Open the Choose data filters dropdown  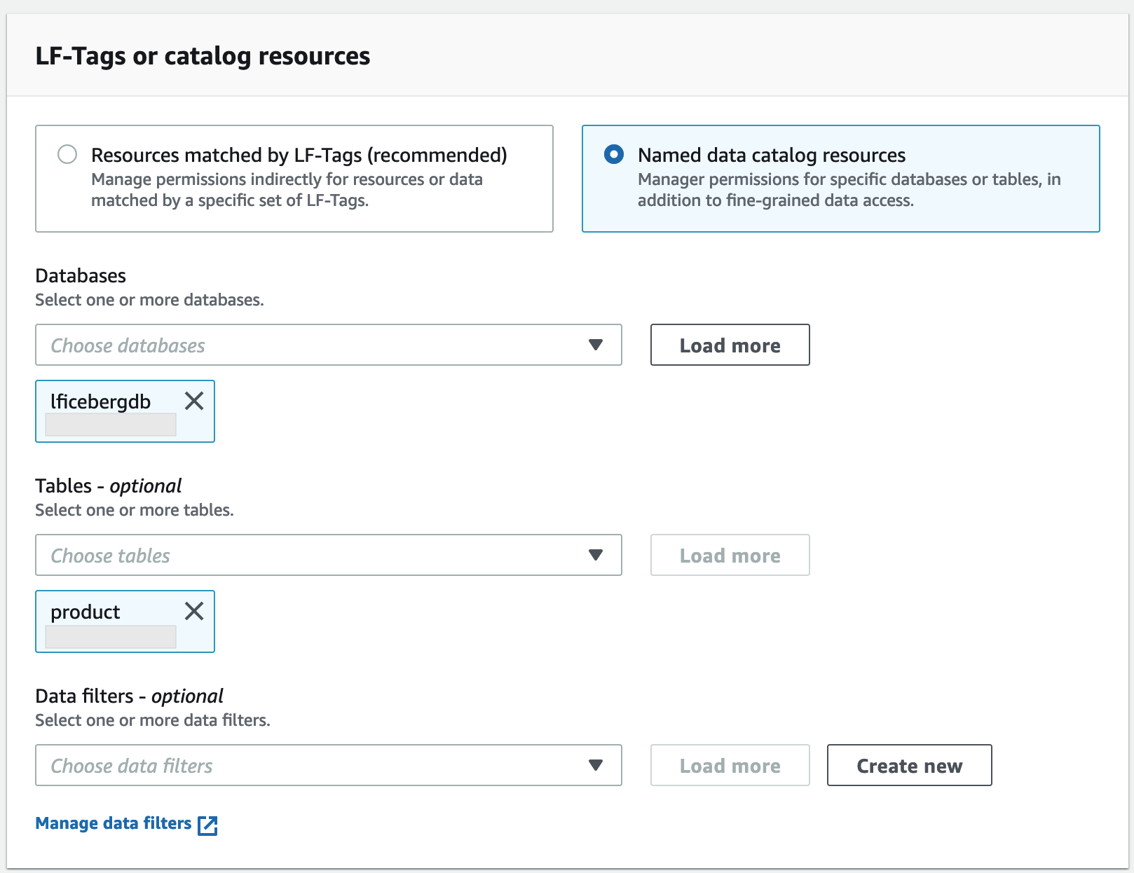[x=595, y=765]
